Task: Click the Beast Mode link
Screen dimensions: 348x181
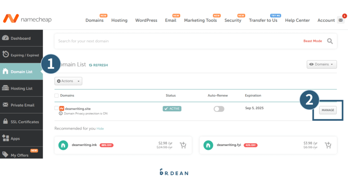Action: coord(313,41)
